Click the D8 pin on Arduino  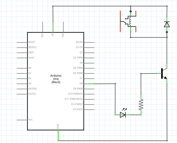coord(89,84)
